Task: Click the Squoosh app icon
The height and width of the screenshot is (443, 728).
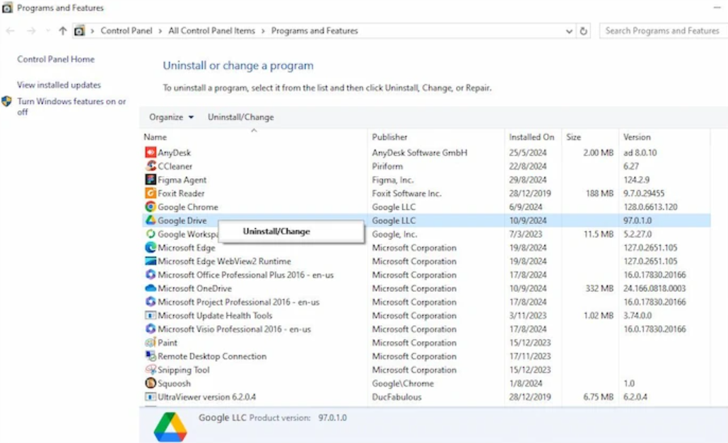Action: point(151,383)
